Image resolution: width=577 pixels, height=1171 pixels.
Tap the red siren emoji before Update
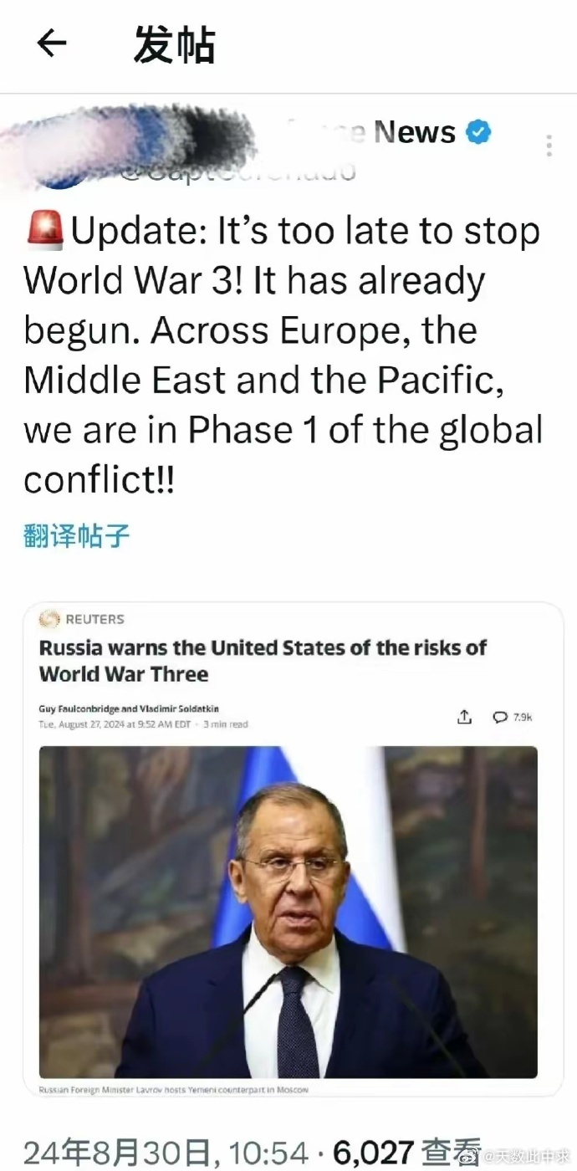[45, 232]
